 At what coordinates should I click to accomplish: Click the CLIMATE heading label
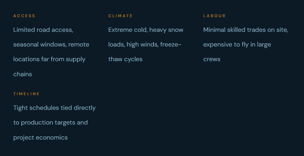point(121,16)
